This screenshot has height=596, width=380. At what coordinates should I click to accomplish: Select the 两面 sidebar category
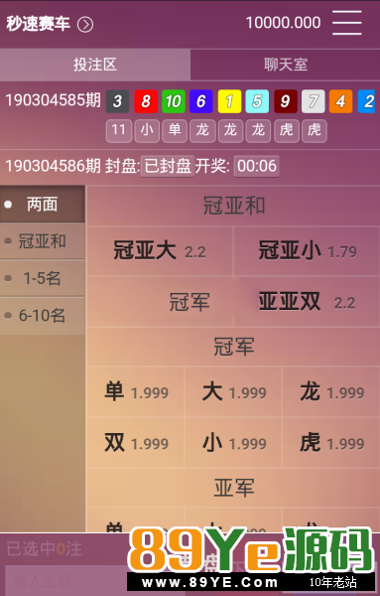(42, 204)
